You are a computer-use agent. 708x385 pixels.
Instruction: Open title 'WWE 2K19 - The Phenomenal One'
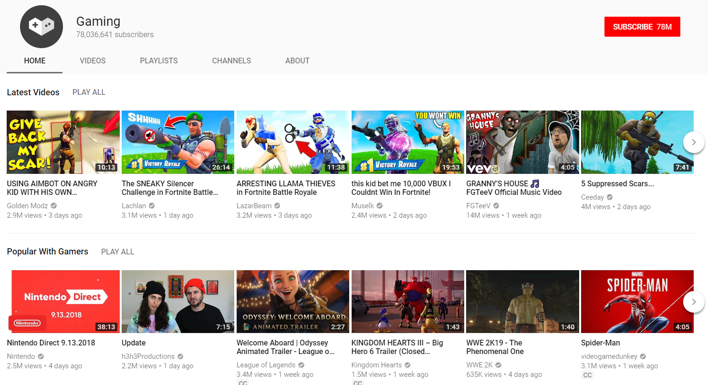(495, 347)
